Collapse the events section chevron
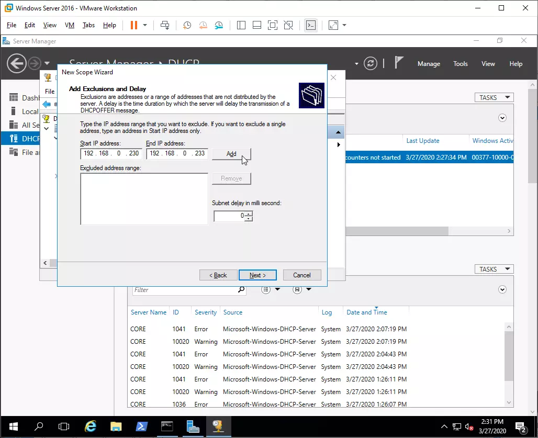Image resolution: width=538 pixels, height=438 pixels. [502, 289]
